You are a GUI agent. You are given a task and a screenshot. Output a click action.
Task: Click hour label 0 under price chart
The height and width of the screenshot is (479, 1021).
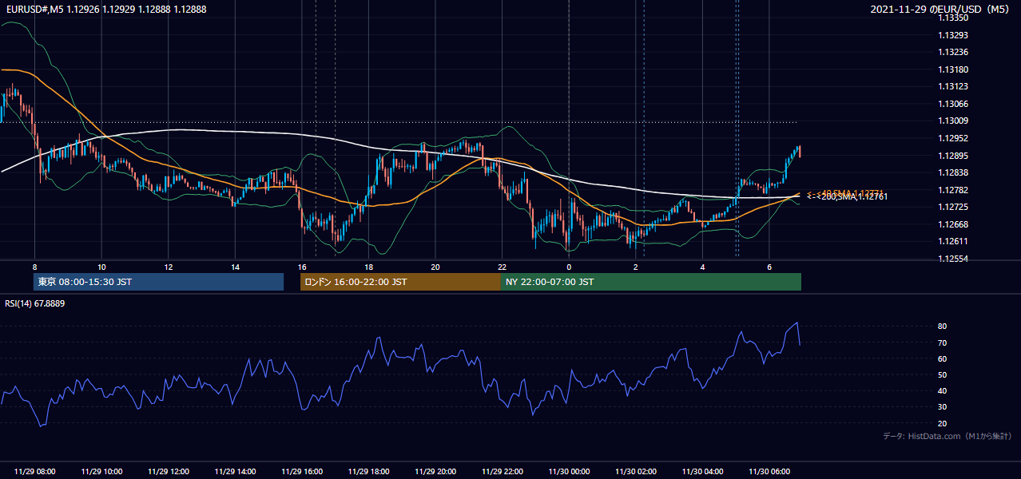569,267
